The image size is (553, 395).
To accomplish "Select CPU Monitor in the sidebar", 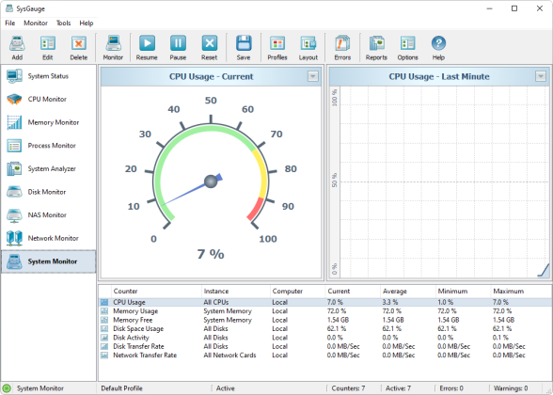I will click(48, 99).
